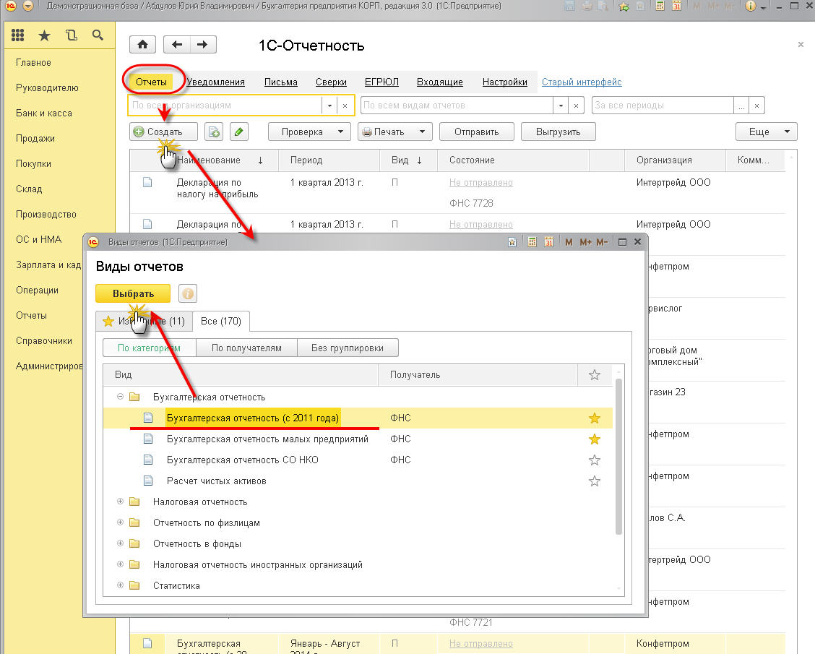Expand Отчетность в фонды folder

coord(120,543)
